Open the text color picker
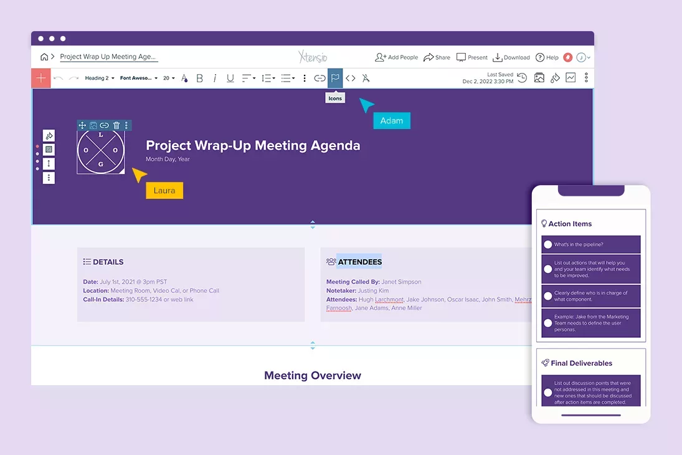The width and height of the screenshot is (682, 455). click(184, 78)
